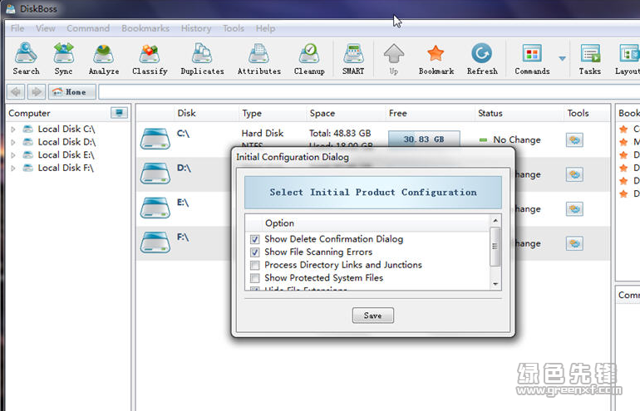This screenshot has height=411, width=640.
Task: Navigate back with left arrow
Action: click(16, 91)
